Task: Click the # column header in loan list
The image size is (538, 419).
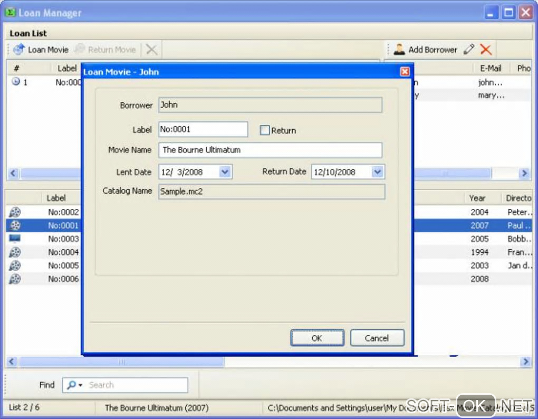Action: point(16,68)
